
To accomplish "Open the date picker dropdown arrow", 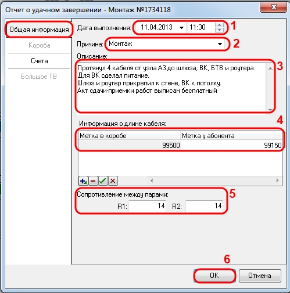I will click(x=181, y=28).
